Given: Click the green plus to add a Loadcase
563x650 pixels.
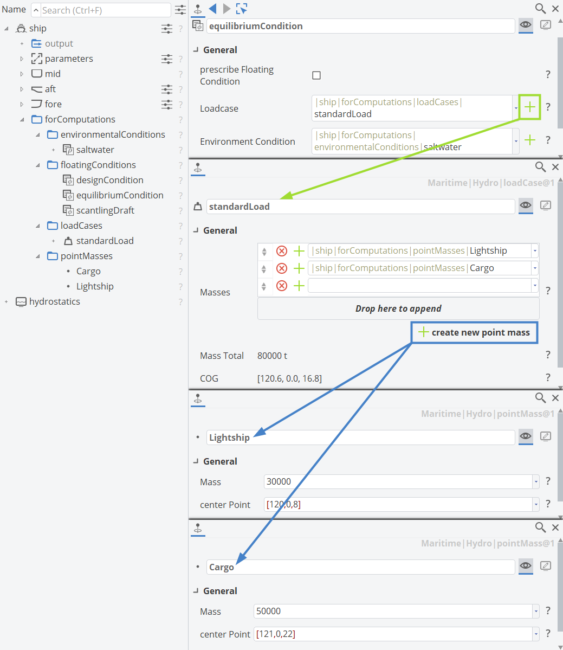Looking at the screenshot, I should [529, 107].
